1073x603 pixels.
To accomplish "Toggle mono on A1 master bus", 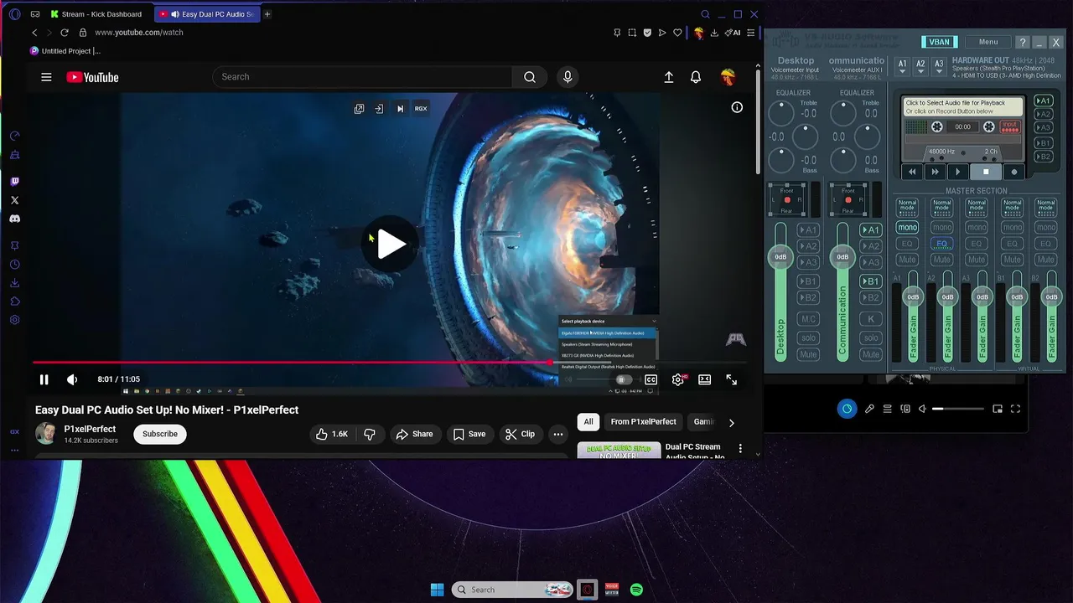I will coord(907,227).
